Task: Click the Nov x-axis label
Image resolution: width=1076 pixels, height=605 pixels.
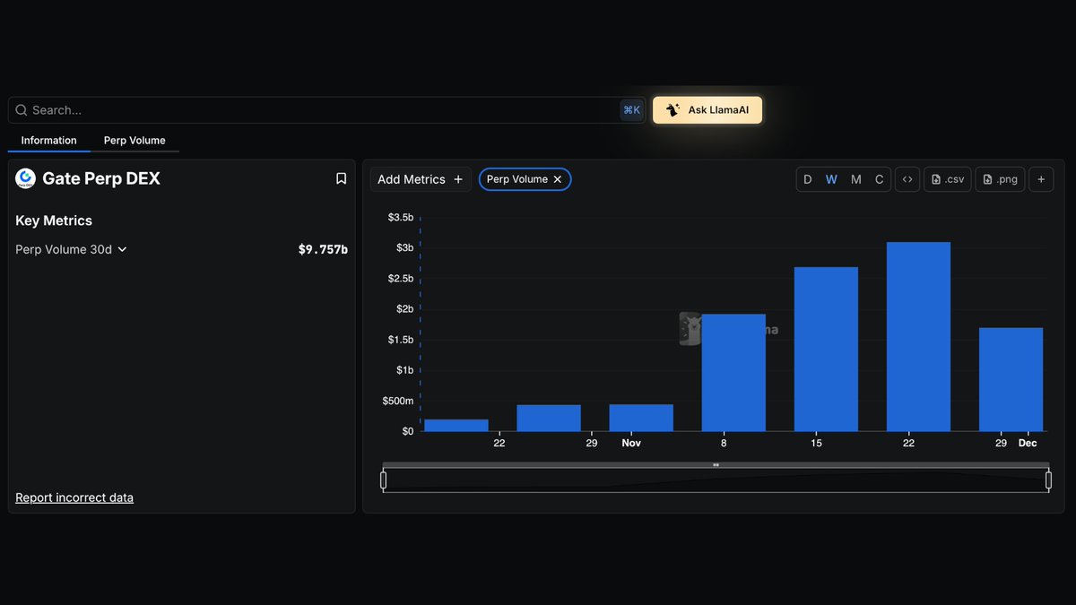Action: pyautogui.click(x=631, y=443)
